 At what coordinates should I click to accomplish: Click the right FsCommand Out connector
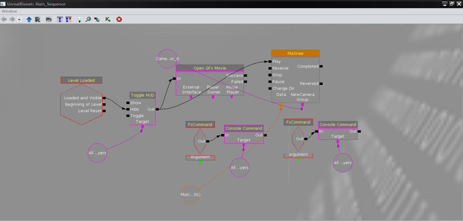(306, 139)
